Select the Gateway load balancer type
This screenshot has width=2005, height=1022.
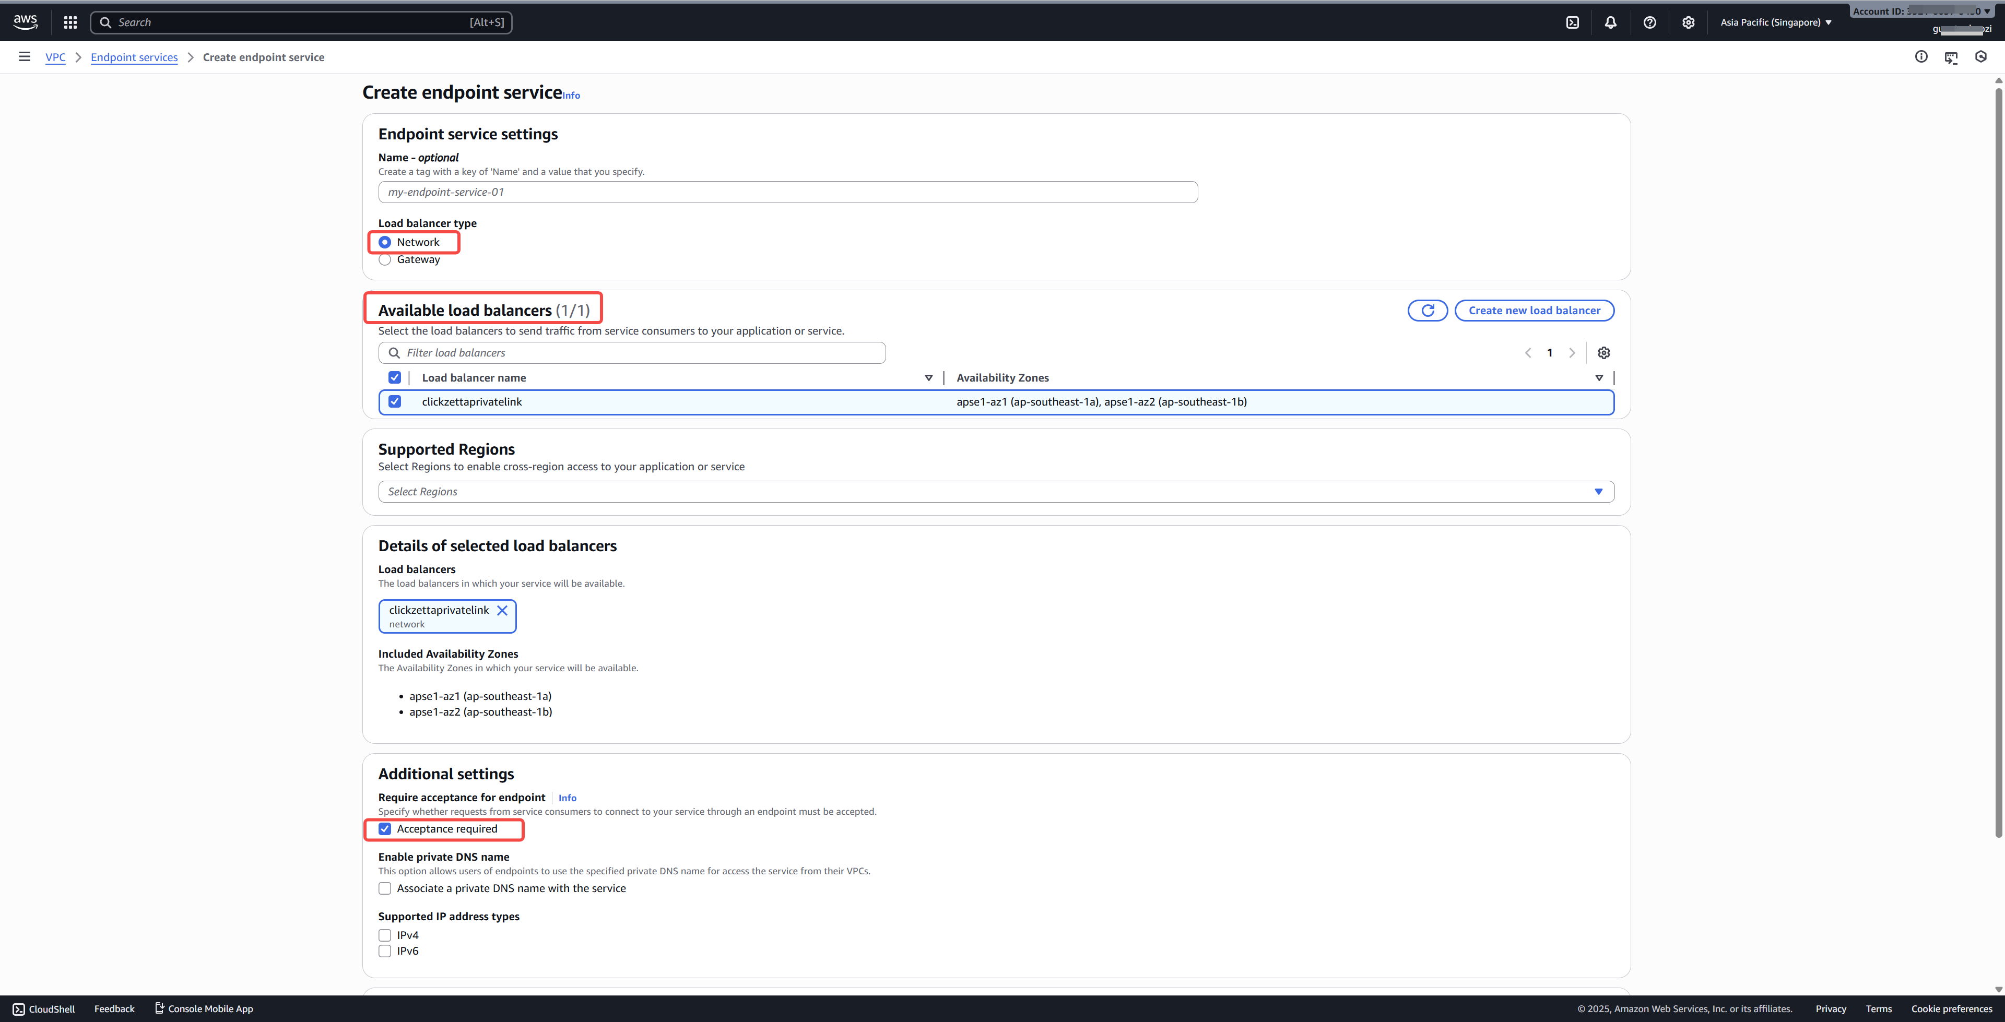tap(384, 260)
